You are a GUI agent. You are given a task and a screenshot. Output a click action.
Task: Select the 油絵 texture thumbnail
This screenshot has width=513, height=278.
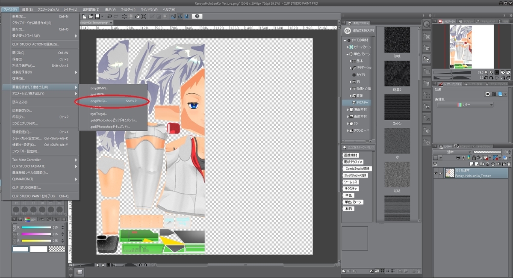point(397,174)
